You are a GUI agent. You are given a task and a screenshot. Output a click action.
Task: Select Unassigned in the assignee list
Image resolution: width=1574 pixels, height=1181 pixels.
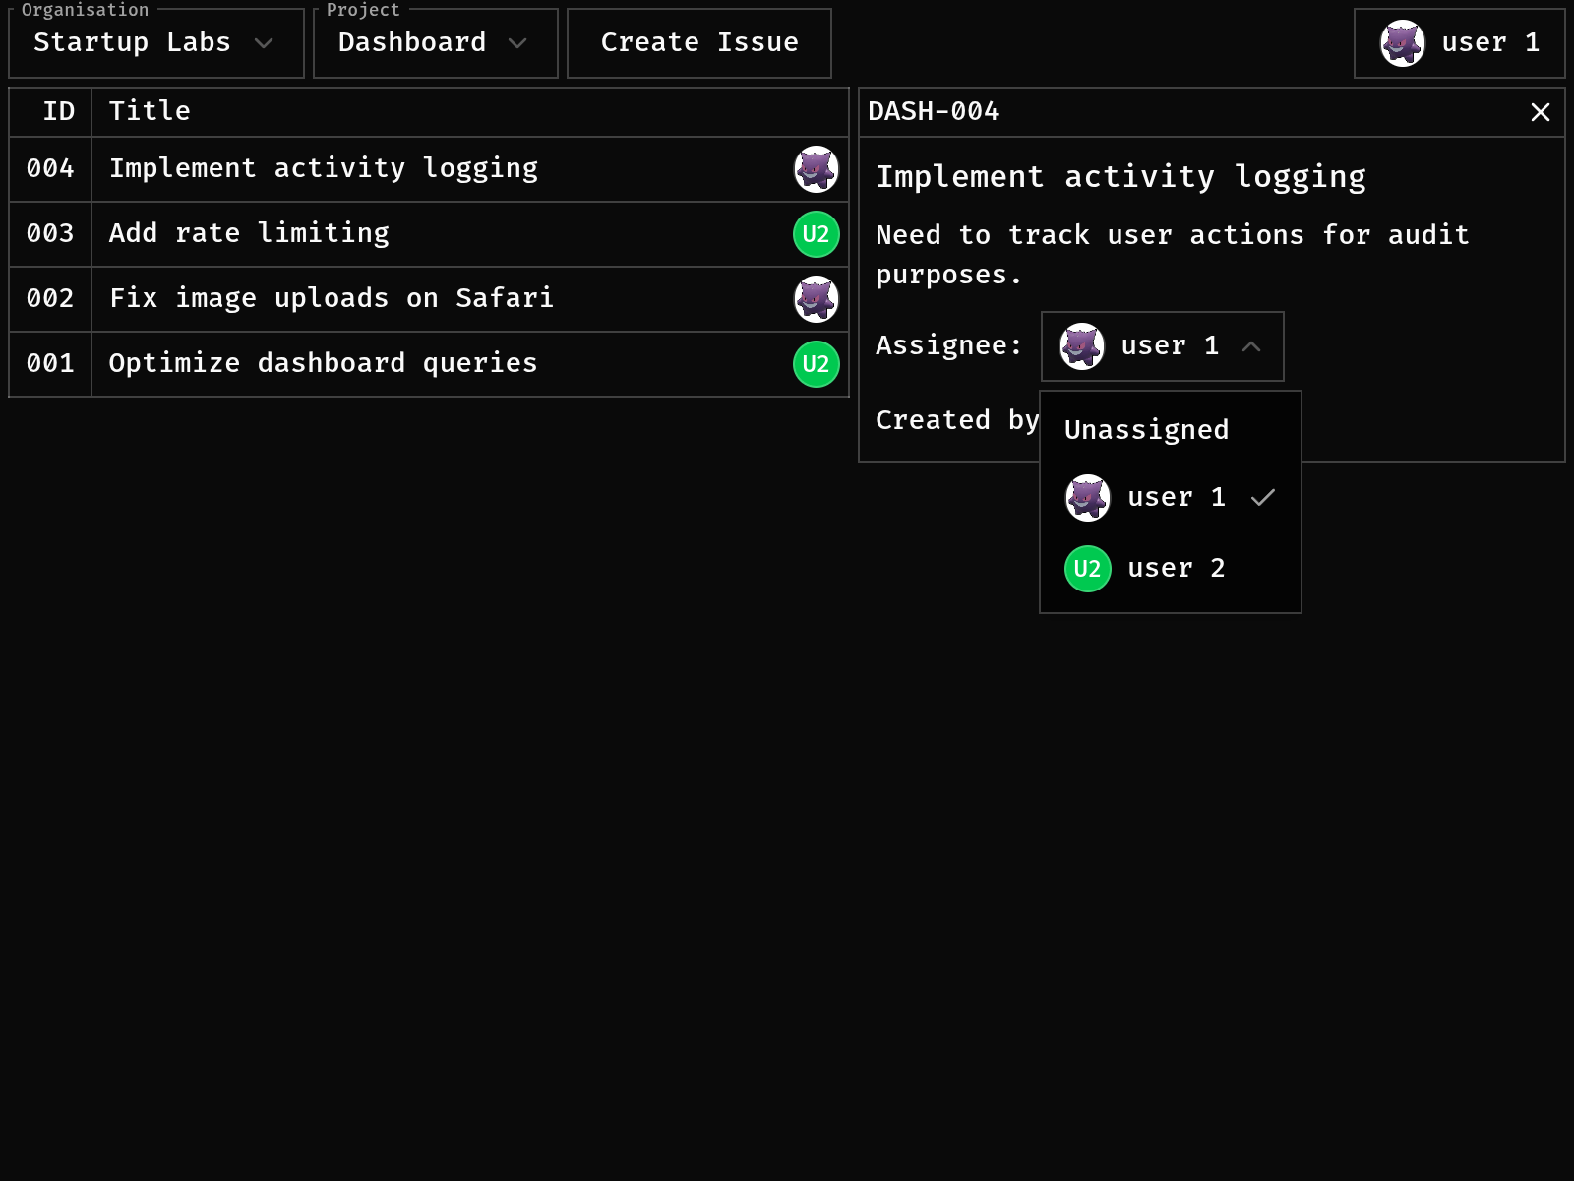coord(1146,430)
